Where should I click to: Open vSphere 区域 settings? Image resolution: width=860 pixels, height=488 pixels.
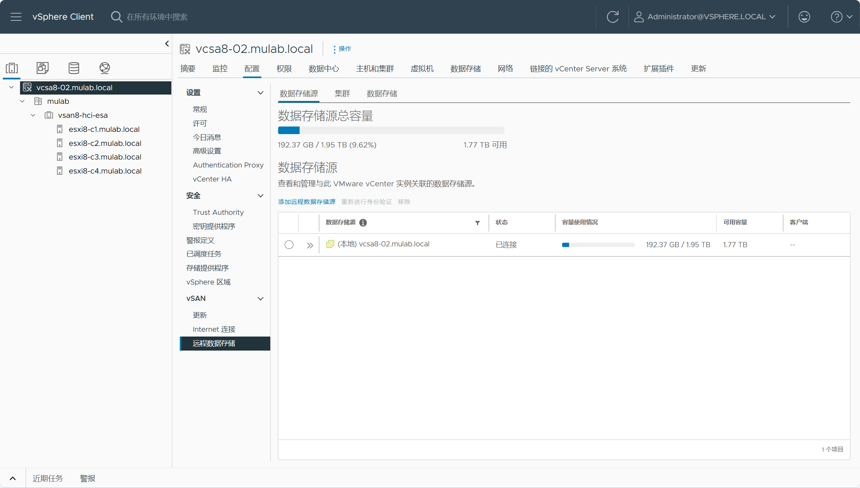pyautogui.click(x=209, y=282)
